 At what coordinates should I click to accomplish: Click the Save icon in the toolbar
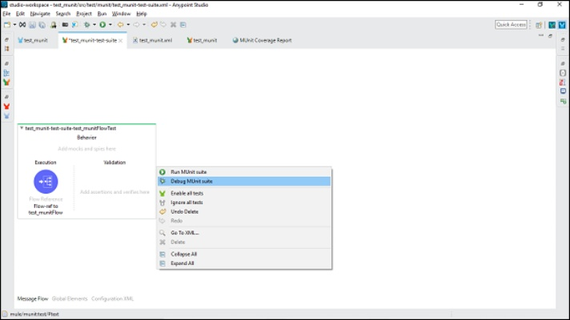tap(33, 25)
